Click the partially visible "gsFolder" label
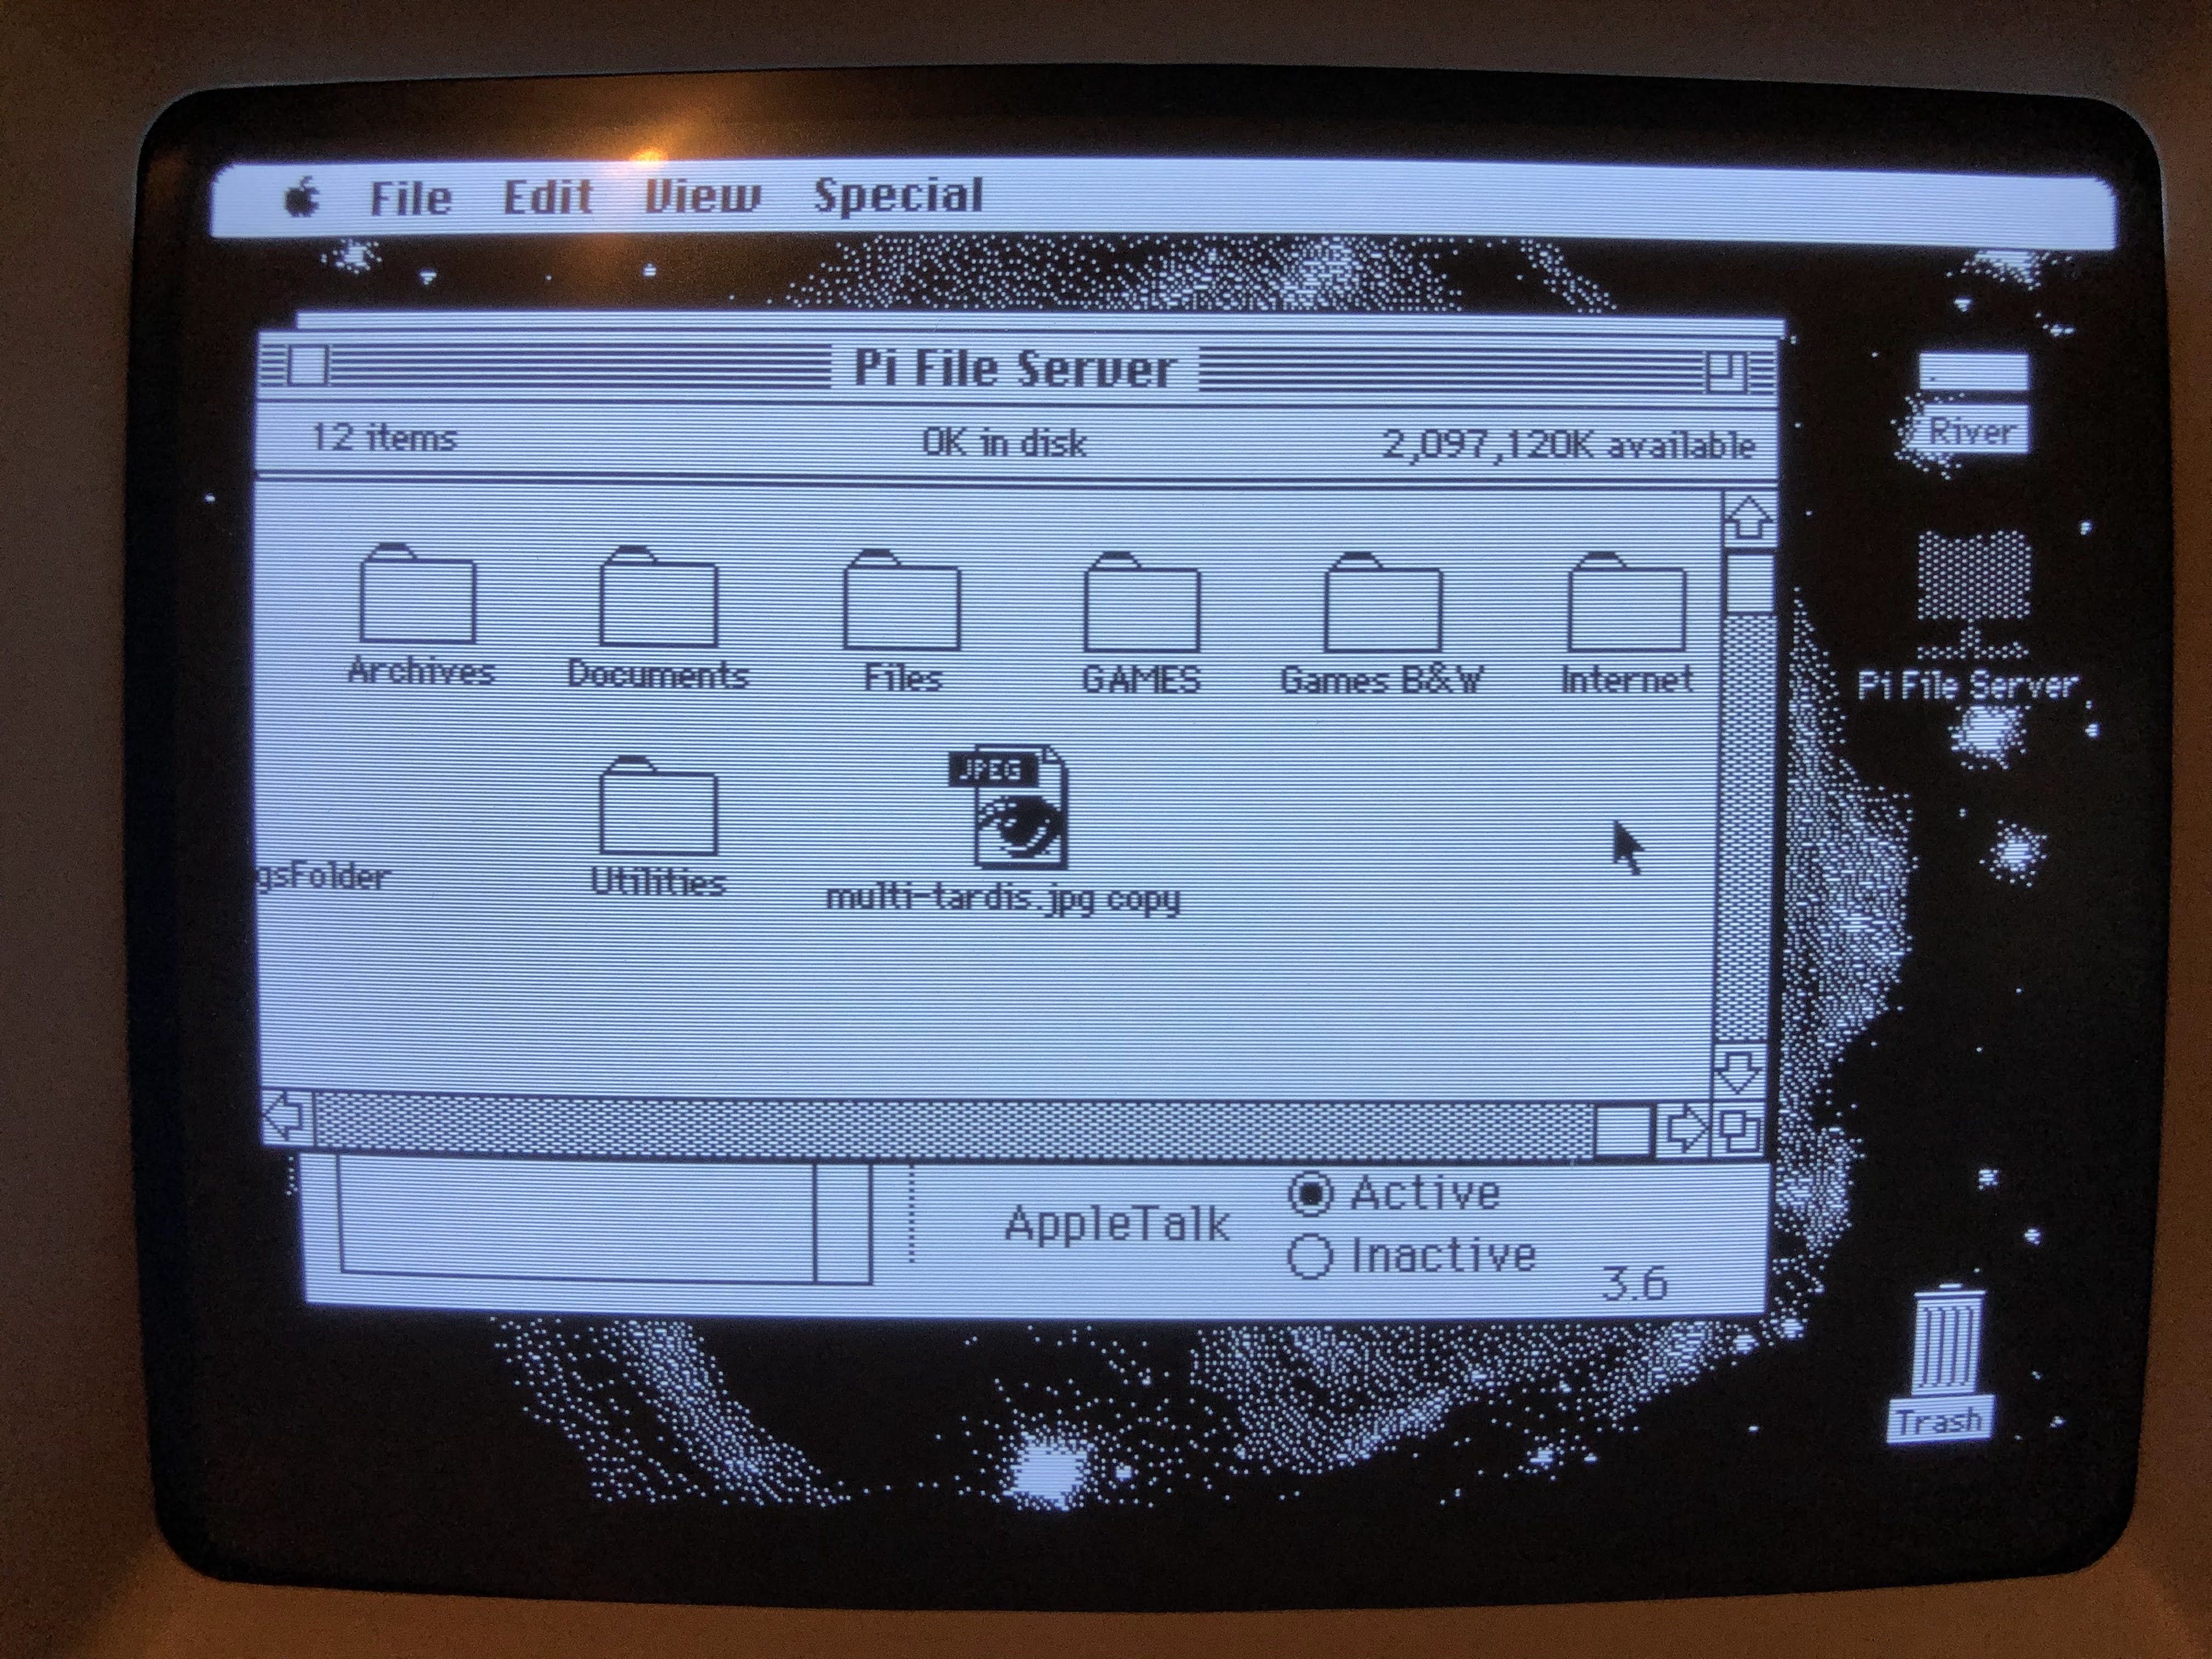Image resolution: width=2212 pixels, height=1659 pixels. click(323, 878)
